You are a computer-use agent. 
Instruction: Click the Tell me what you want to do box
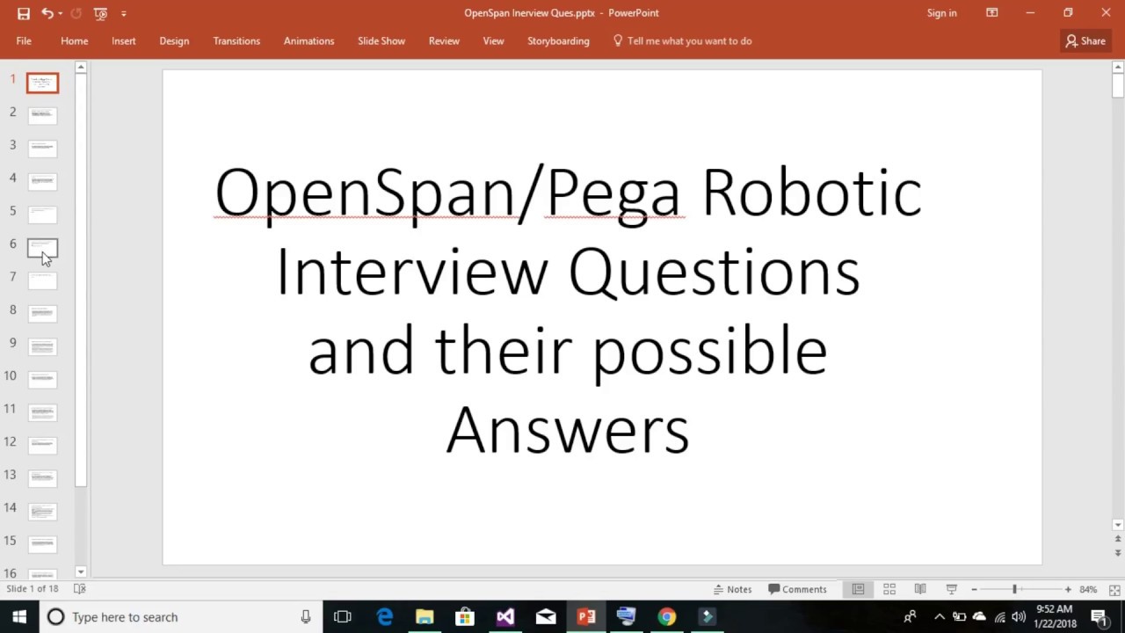point(682,40)
